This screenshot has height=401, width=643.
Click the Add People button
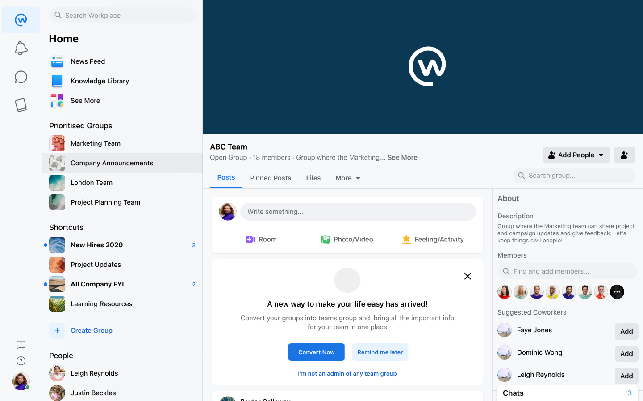tap(576, 155)
